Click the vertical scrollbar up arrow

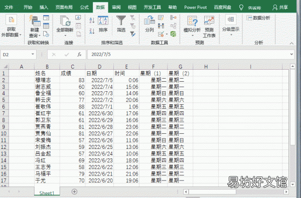pos(292,67)
